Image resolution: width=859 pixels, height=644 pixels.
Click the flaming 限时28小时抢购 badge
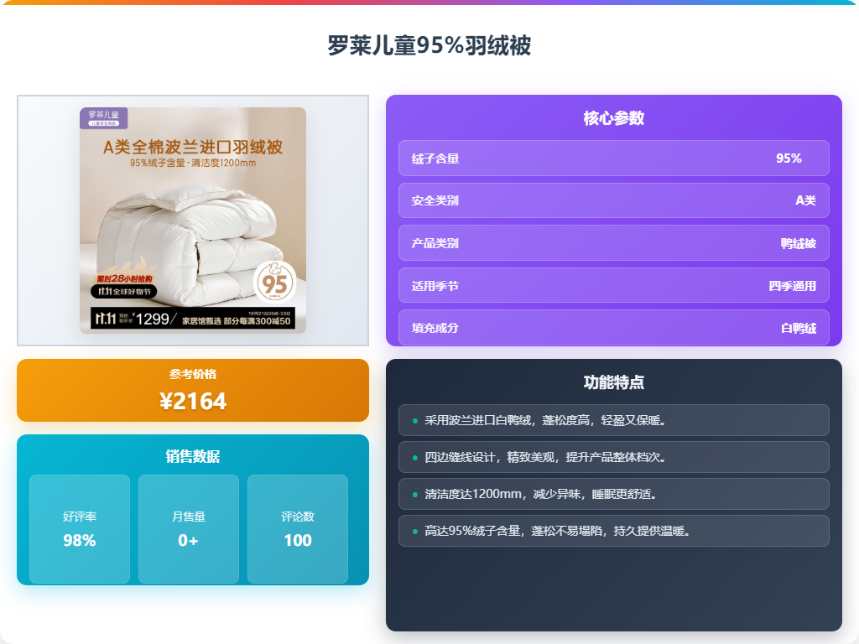coord(124,278)
